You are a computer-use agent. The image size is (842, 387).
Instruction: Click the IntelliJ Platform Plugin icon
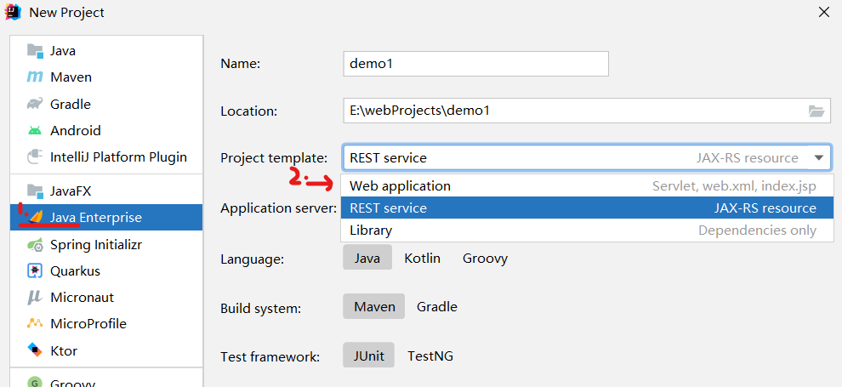click(35, 157)
